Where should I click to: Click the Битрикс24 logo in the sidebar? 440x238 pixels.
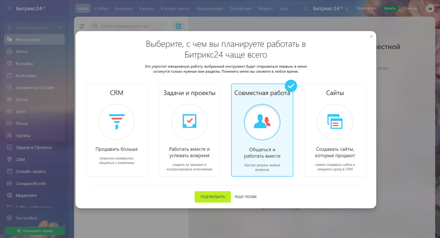pos(30,8)
